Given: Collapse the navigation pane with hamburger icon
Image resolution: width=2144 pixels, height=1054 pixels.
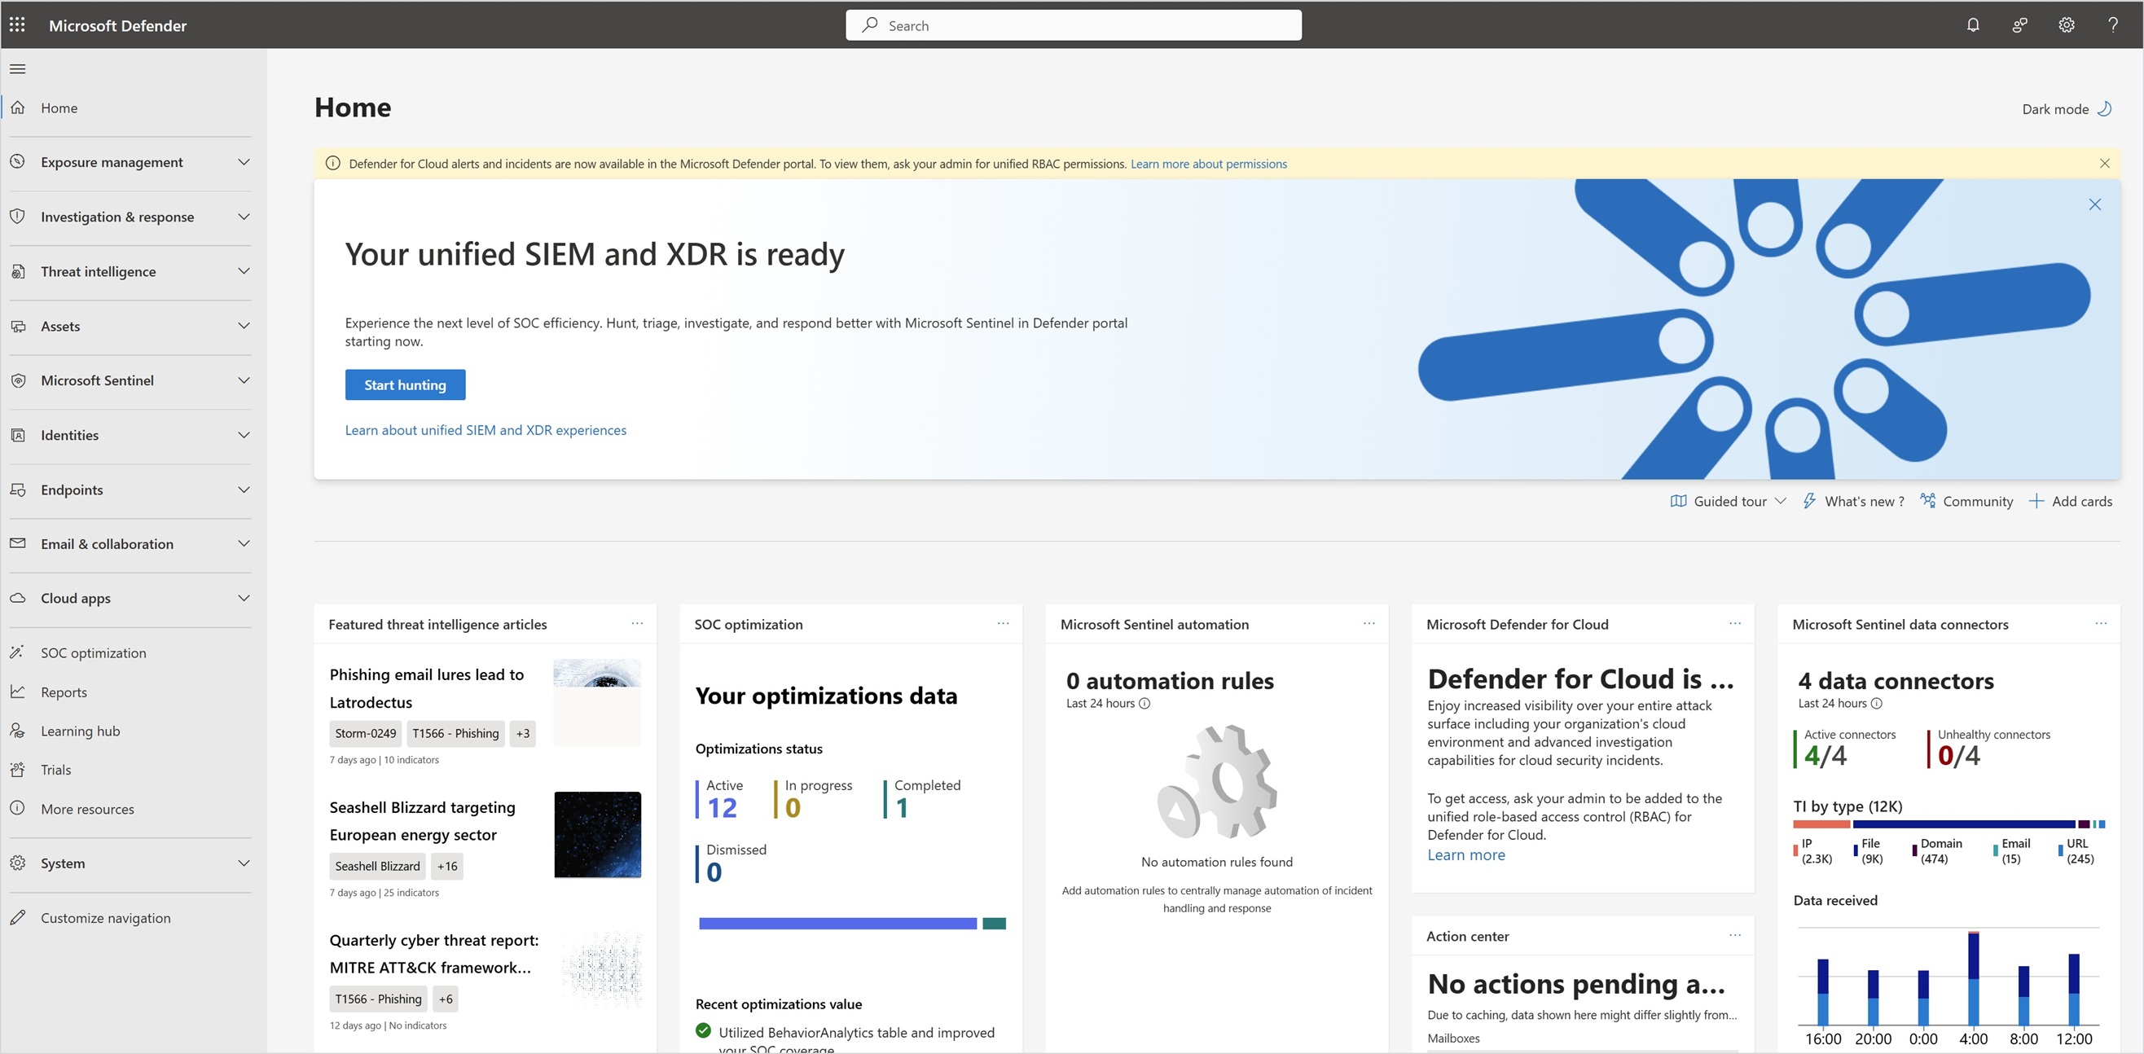Looking at the screenshot, I should (16, 68).
